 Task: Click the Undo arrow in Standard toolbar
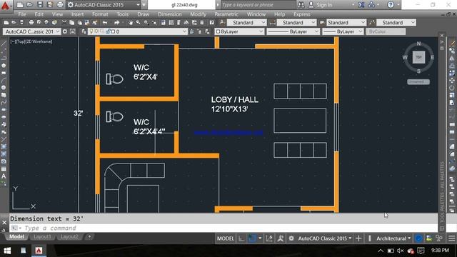click(105, 23)
